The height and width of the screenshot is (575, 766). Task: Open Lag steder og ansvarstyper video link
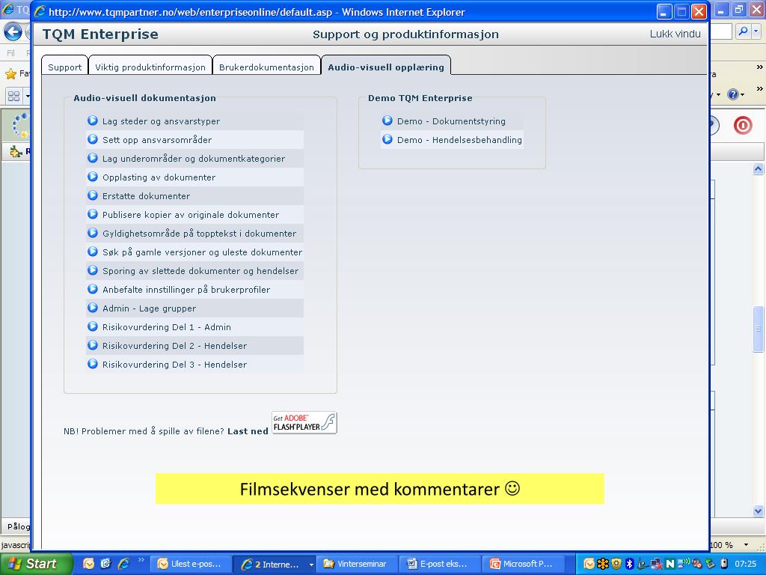(x=161, y=121)
